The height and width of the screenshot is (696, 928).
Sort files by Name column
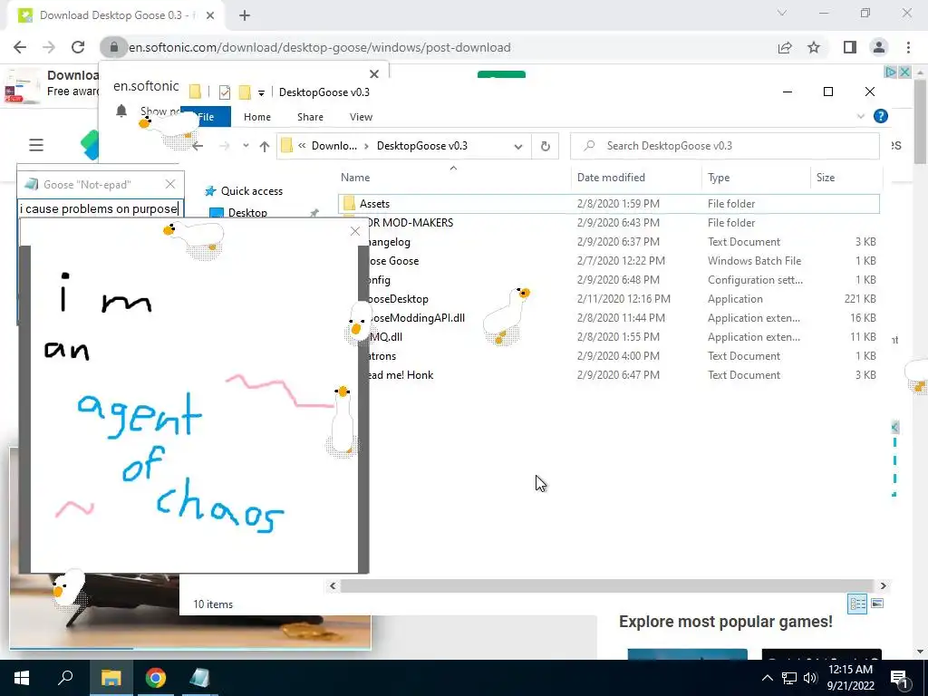(x=355, y=177)
